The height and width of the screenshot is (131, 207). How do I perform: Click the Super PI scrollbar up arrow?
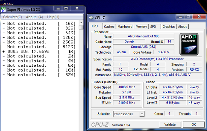tap(81, 23)
